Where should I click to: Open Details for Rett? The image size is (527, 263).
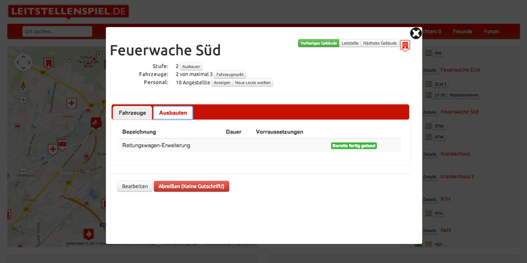[430, 231]
